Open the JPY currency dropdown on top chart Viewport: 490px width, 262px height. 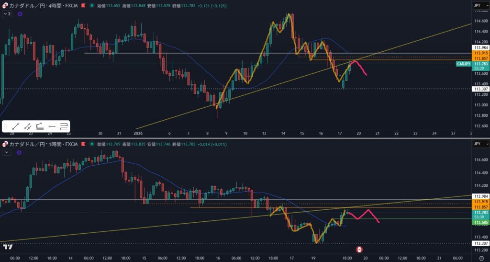(x=480, y=6)
